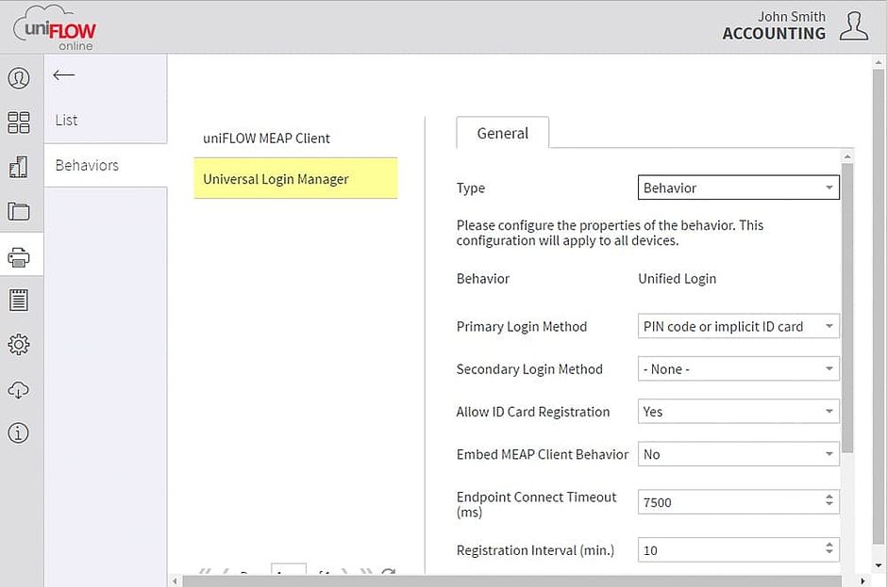The image size is (887, 587).
Task: Click the Unified Login behavior value
Action: 677,279
